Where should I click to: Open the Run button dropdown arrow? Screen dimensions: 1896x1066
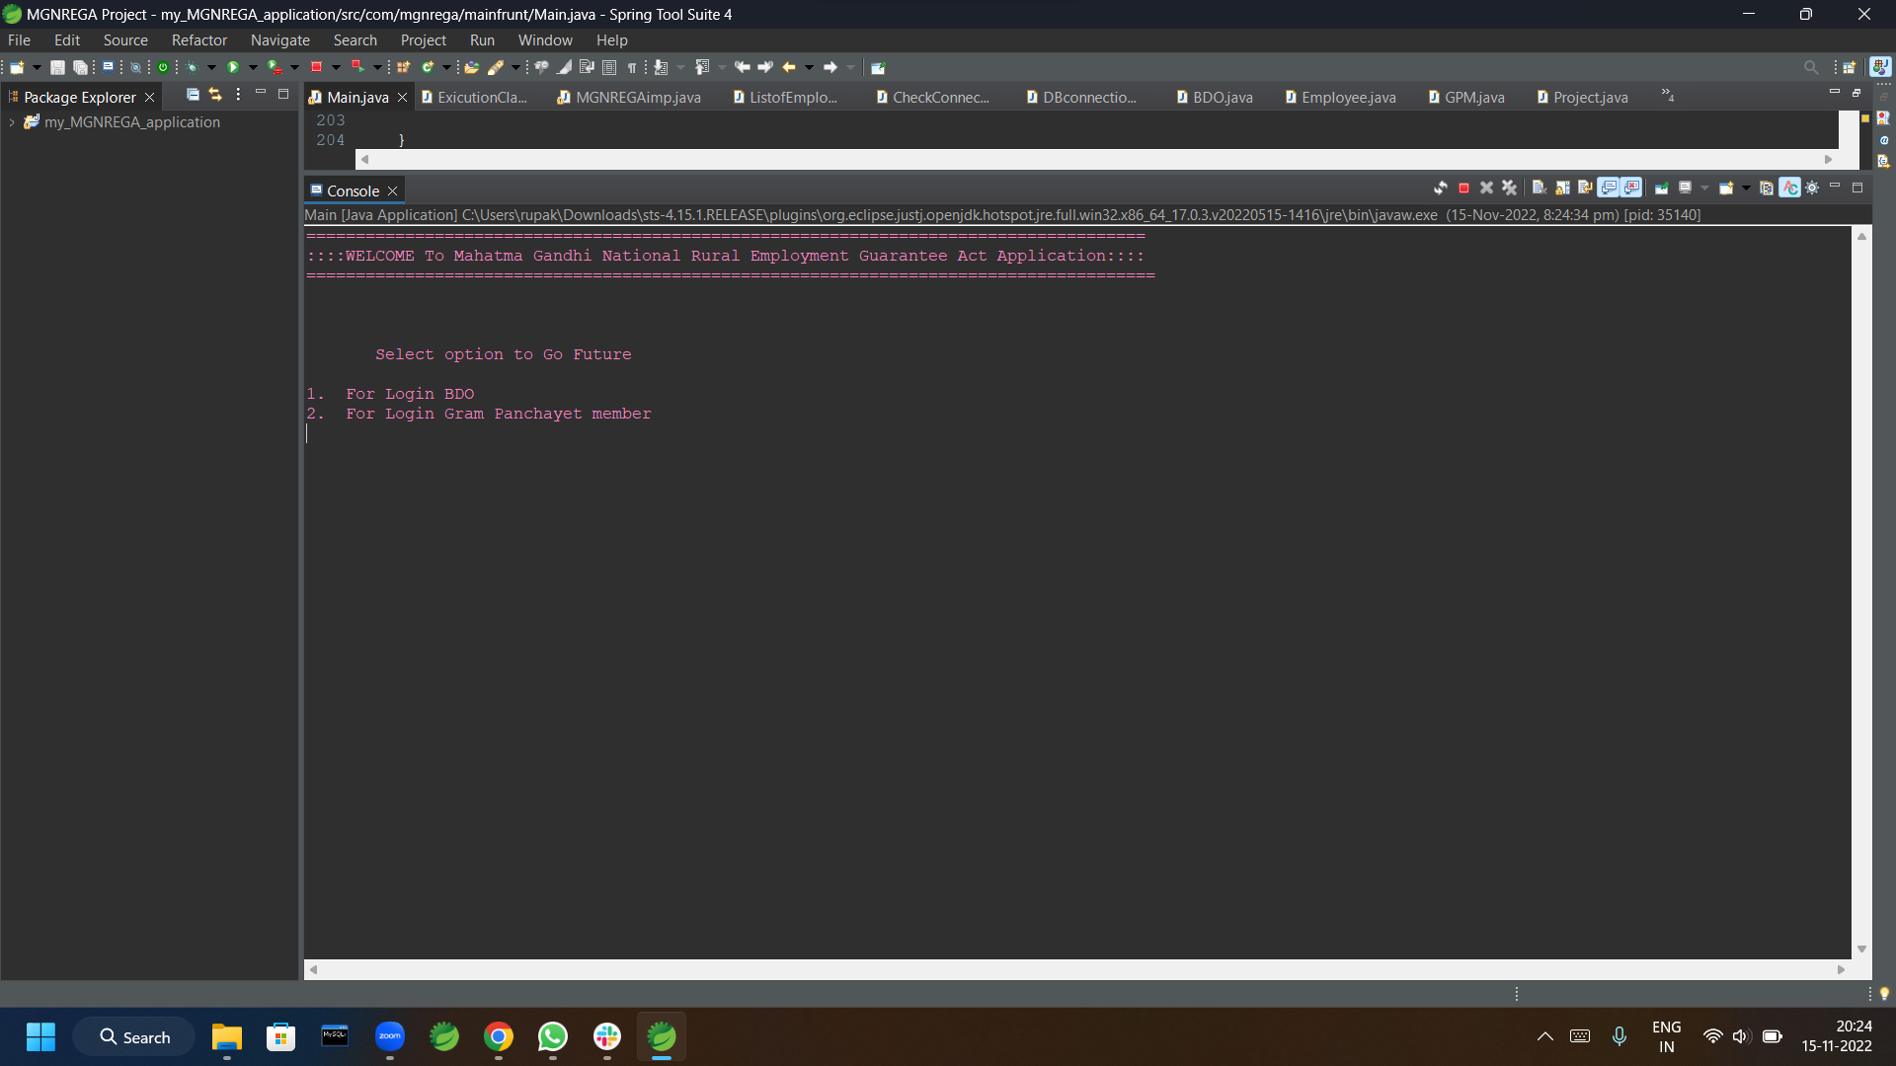pos(253,67)
